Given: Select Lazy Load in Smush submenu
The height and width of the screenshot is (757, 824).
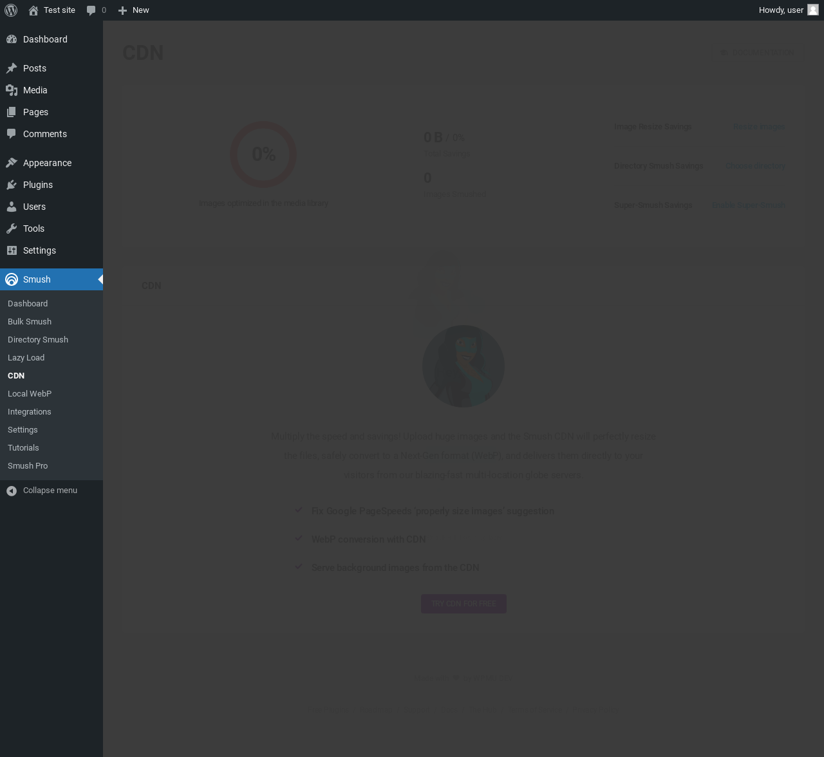Looking at the screenshot, I should point(26,358).
